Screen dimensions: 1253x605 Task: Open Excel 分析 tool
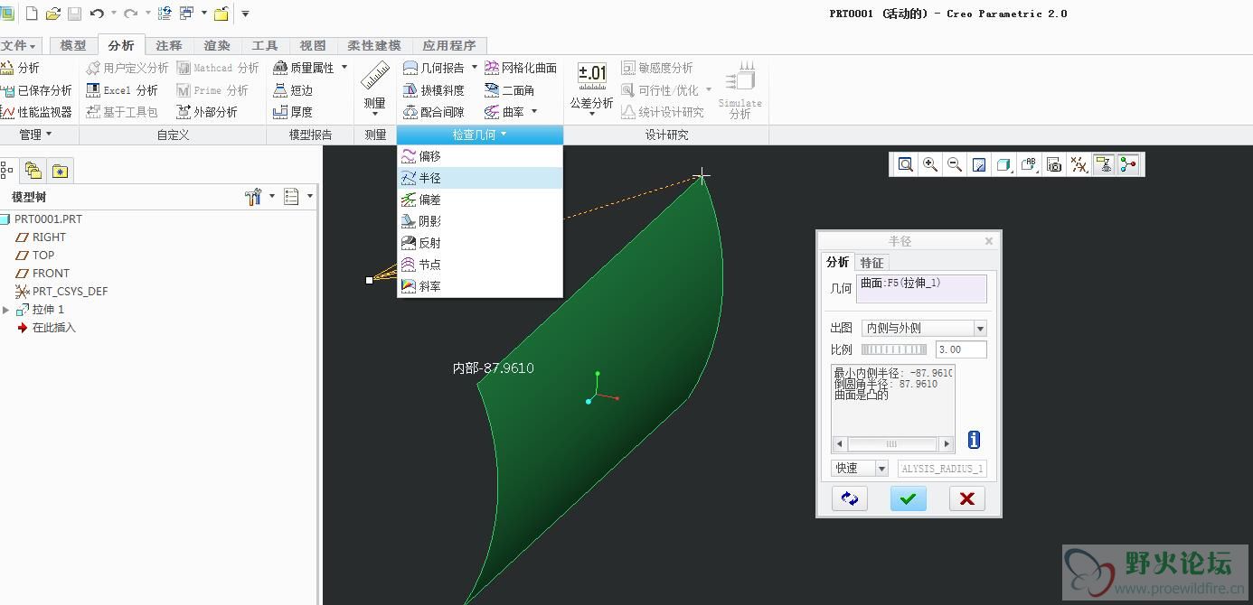[122, 90]
